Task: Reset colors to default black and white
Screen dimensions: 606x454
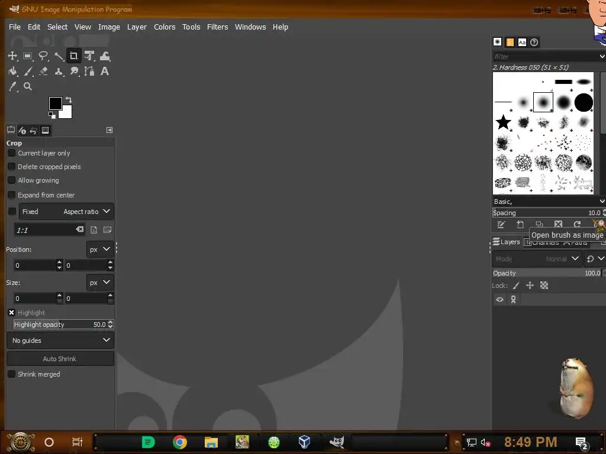Action: 52,115
